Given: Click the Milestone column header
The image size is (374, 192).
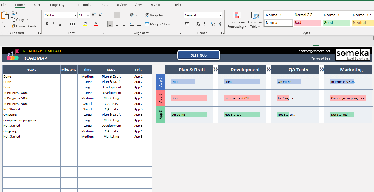Looking at the screenshot, I should (x=69, y=70).
